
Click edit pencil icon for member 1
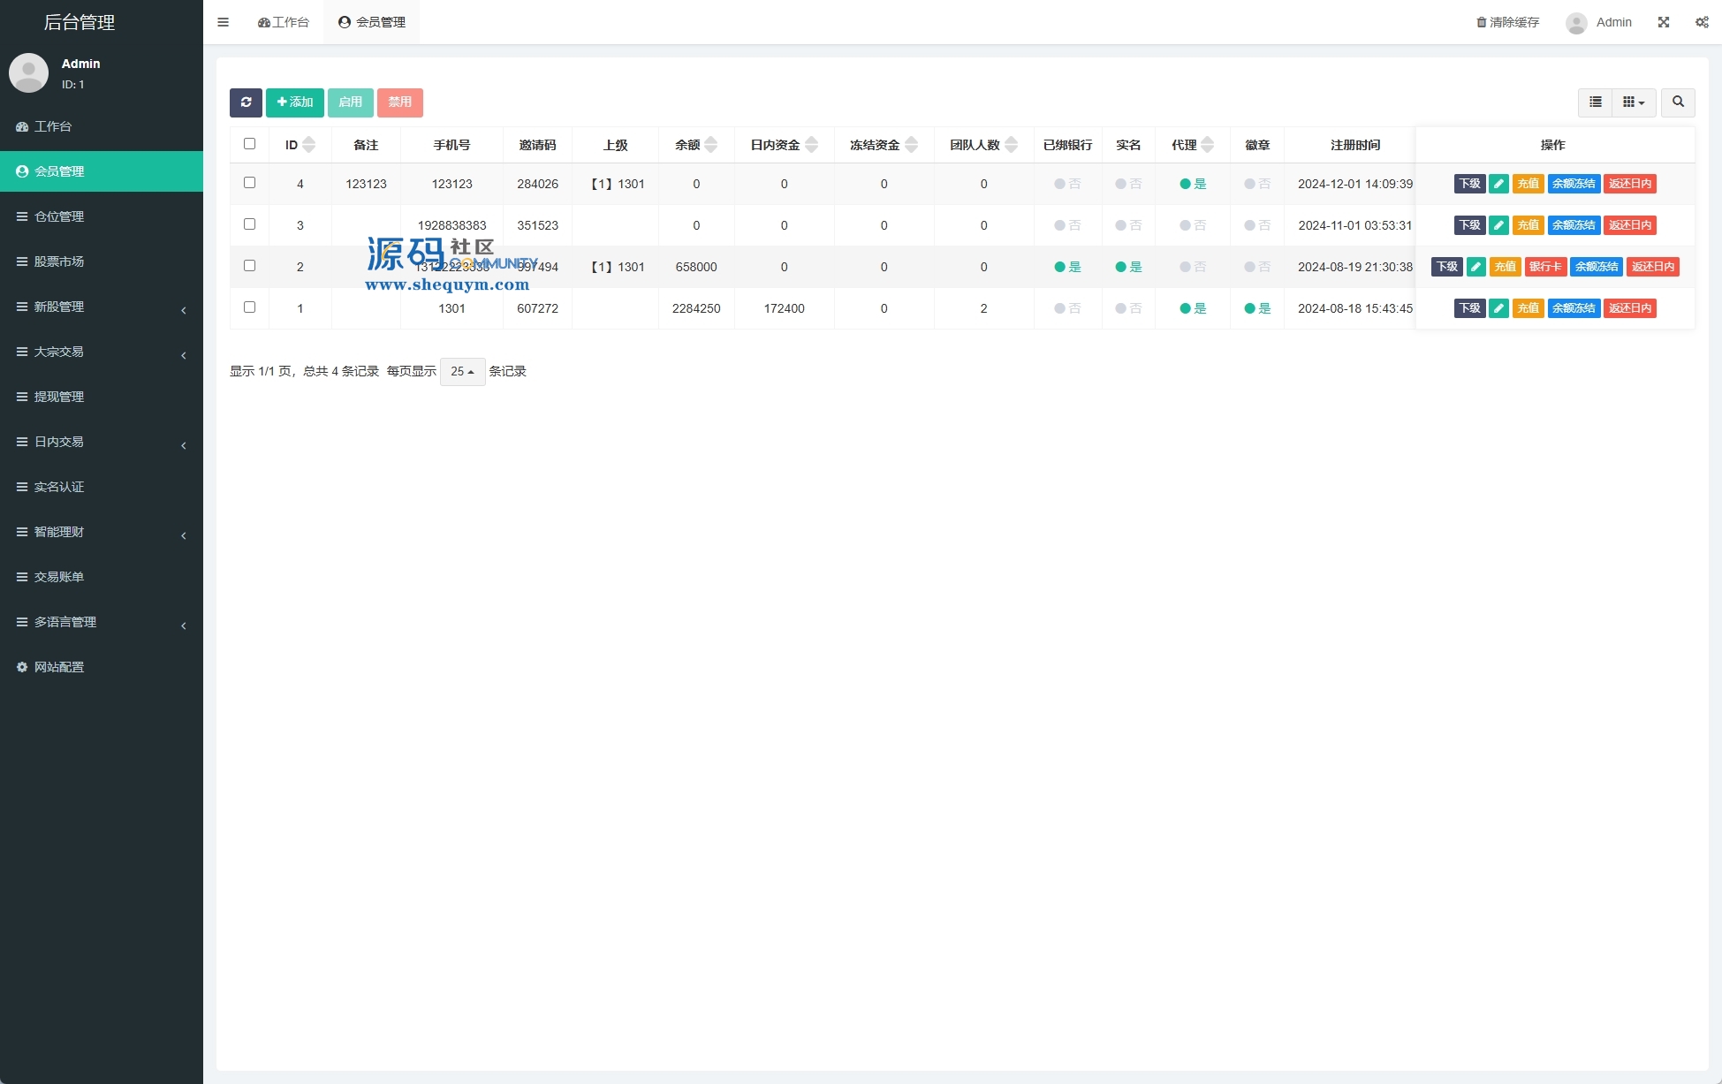point(1498,308)
